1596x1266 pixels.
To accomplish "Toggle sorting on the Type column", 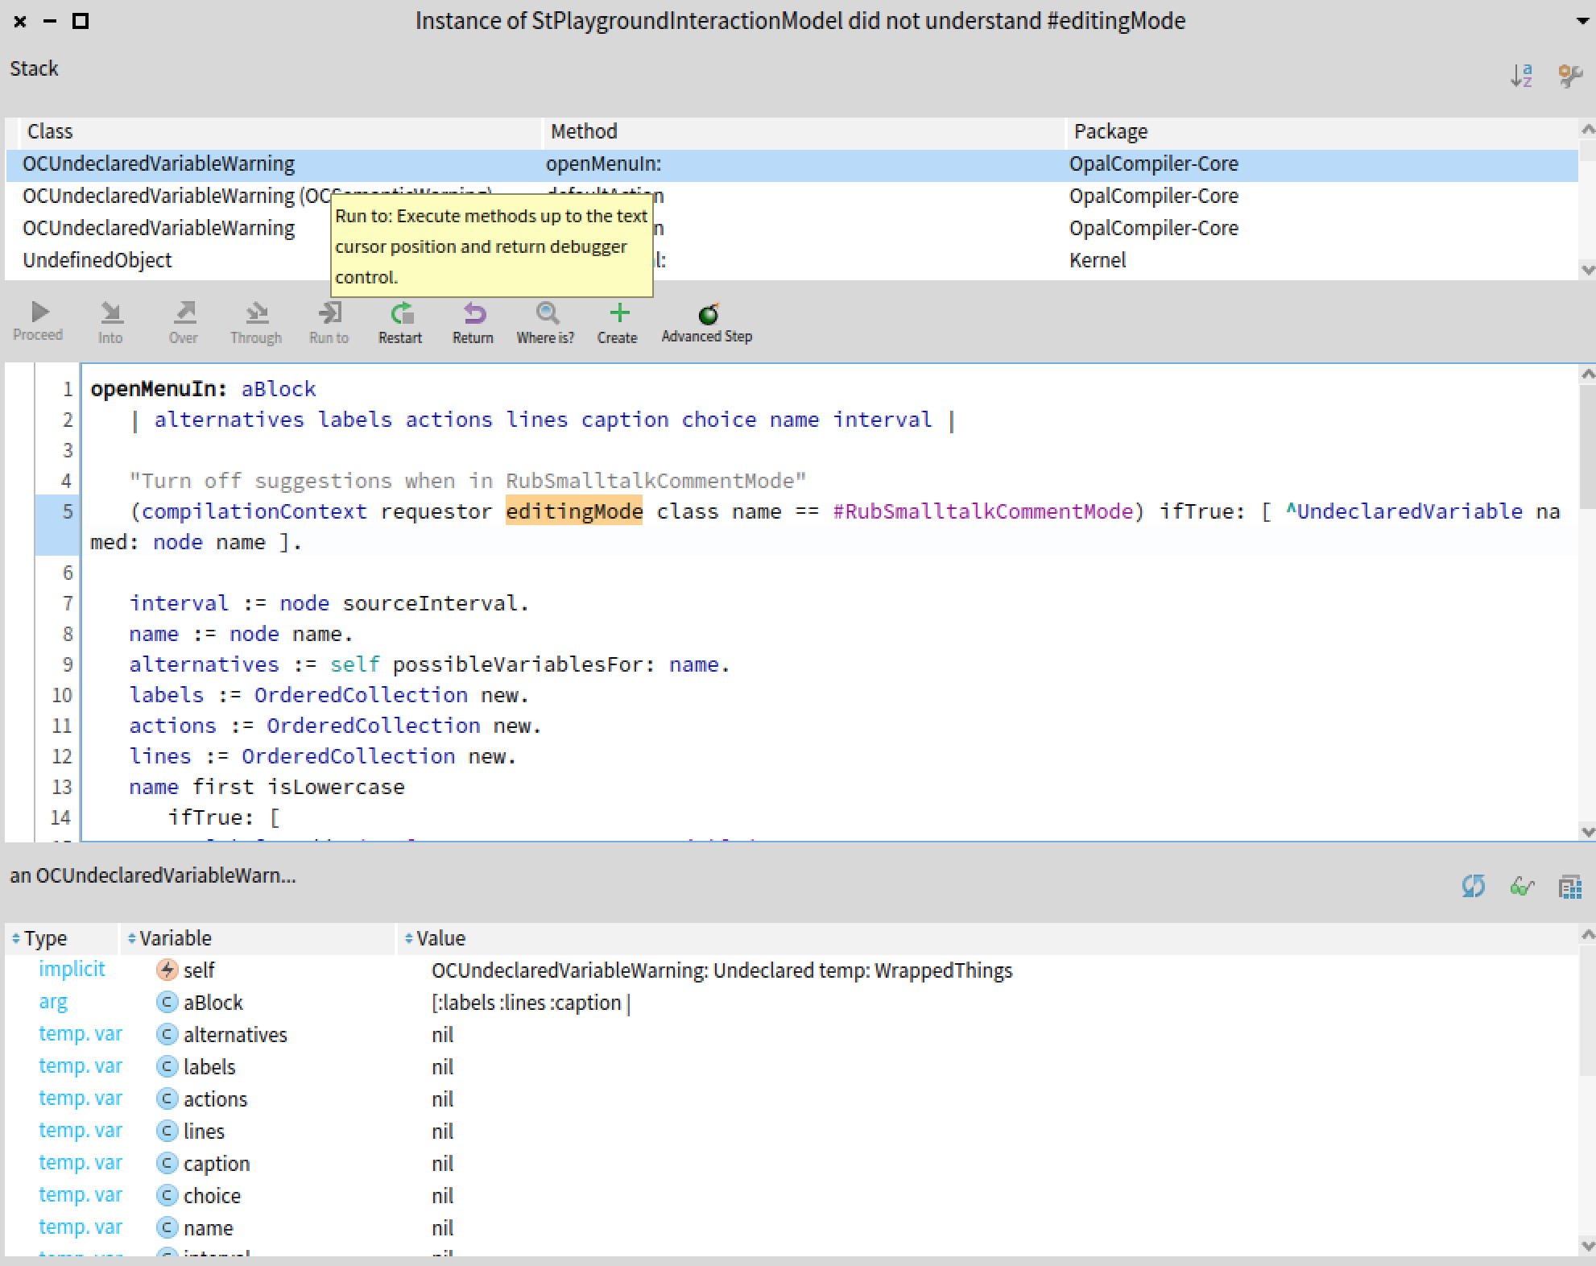I will [x=46, y=937].
